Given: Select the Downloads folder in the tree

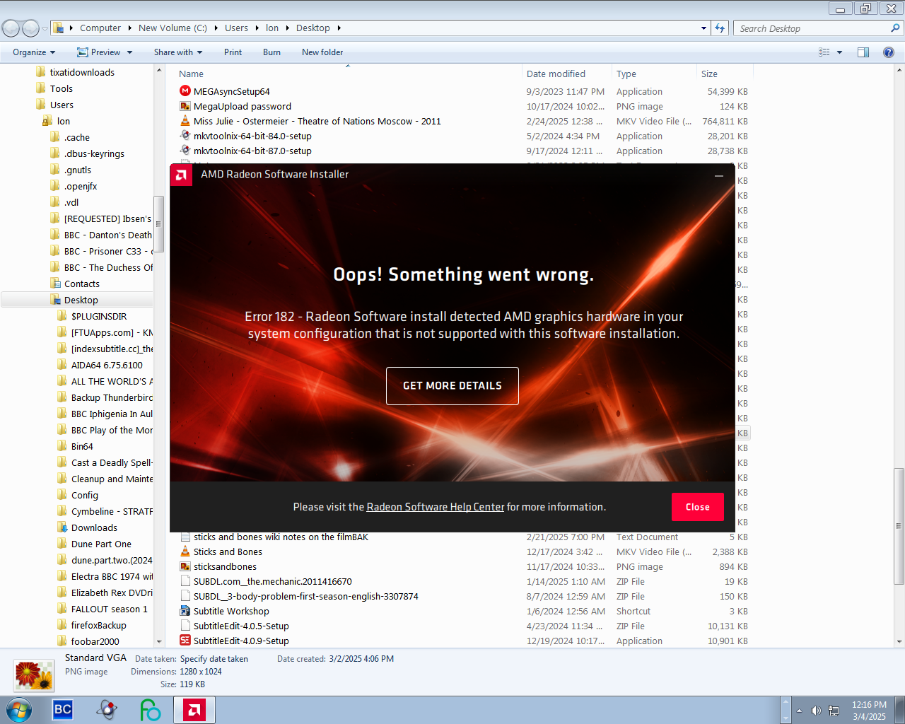Looking at the screenshot, I should tap(94, 527).
